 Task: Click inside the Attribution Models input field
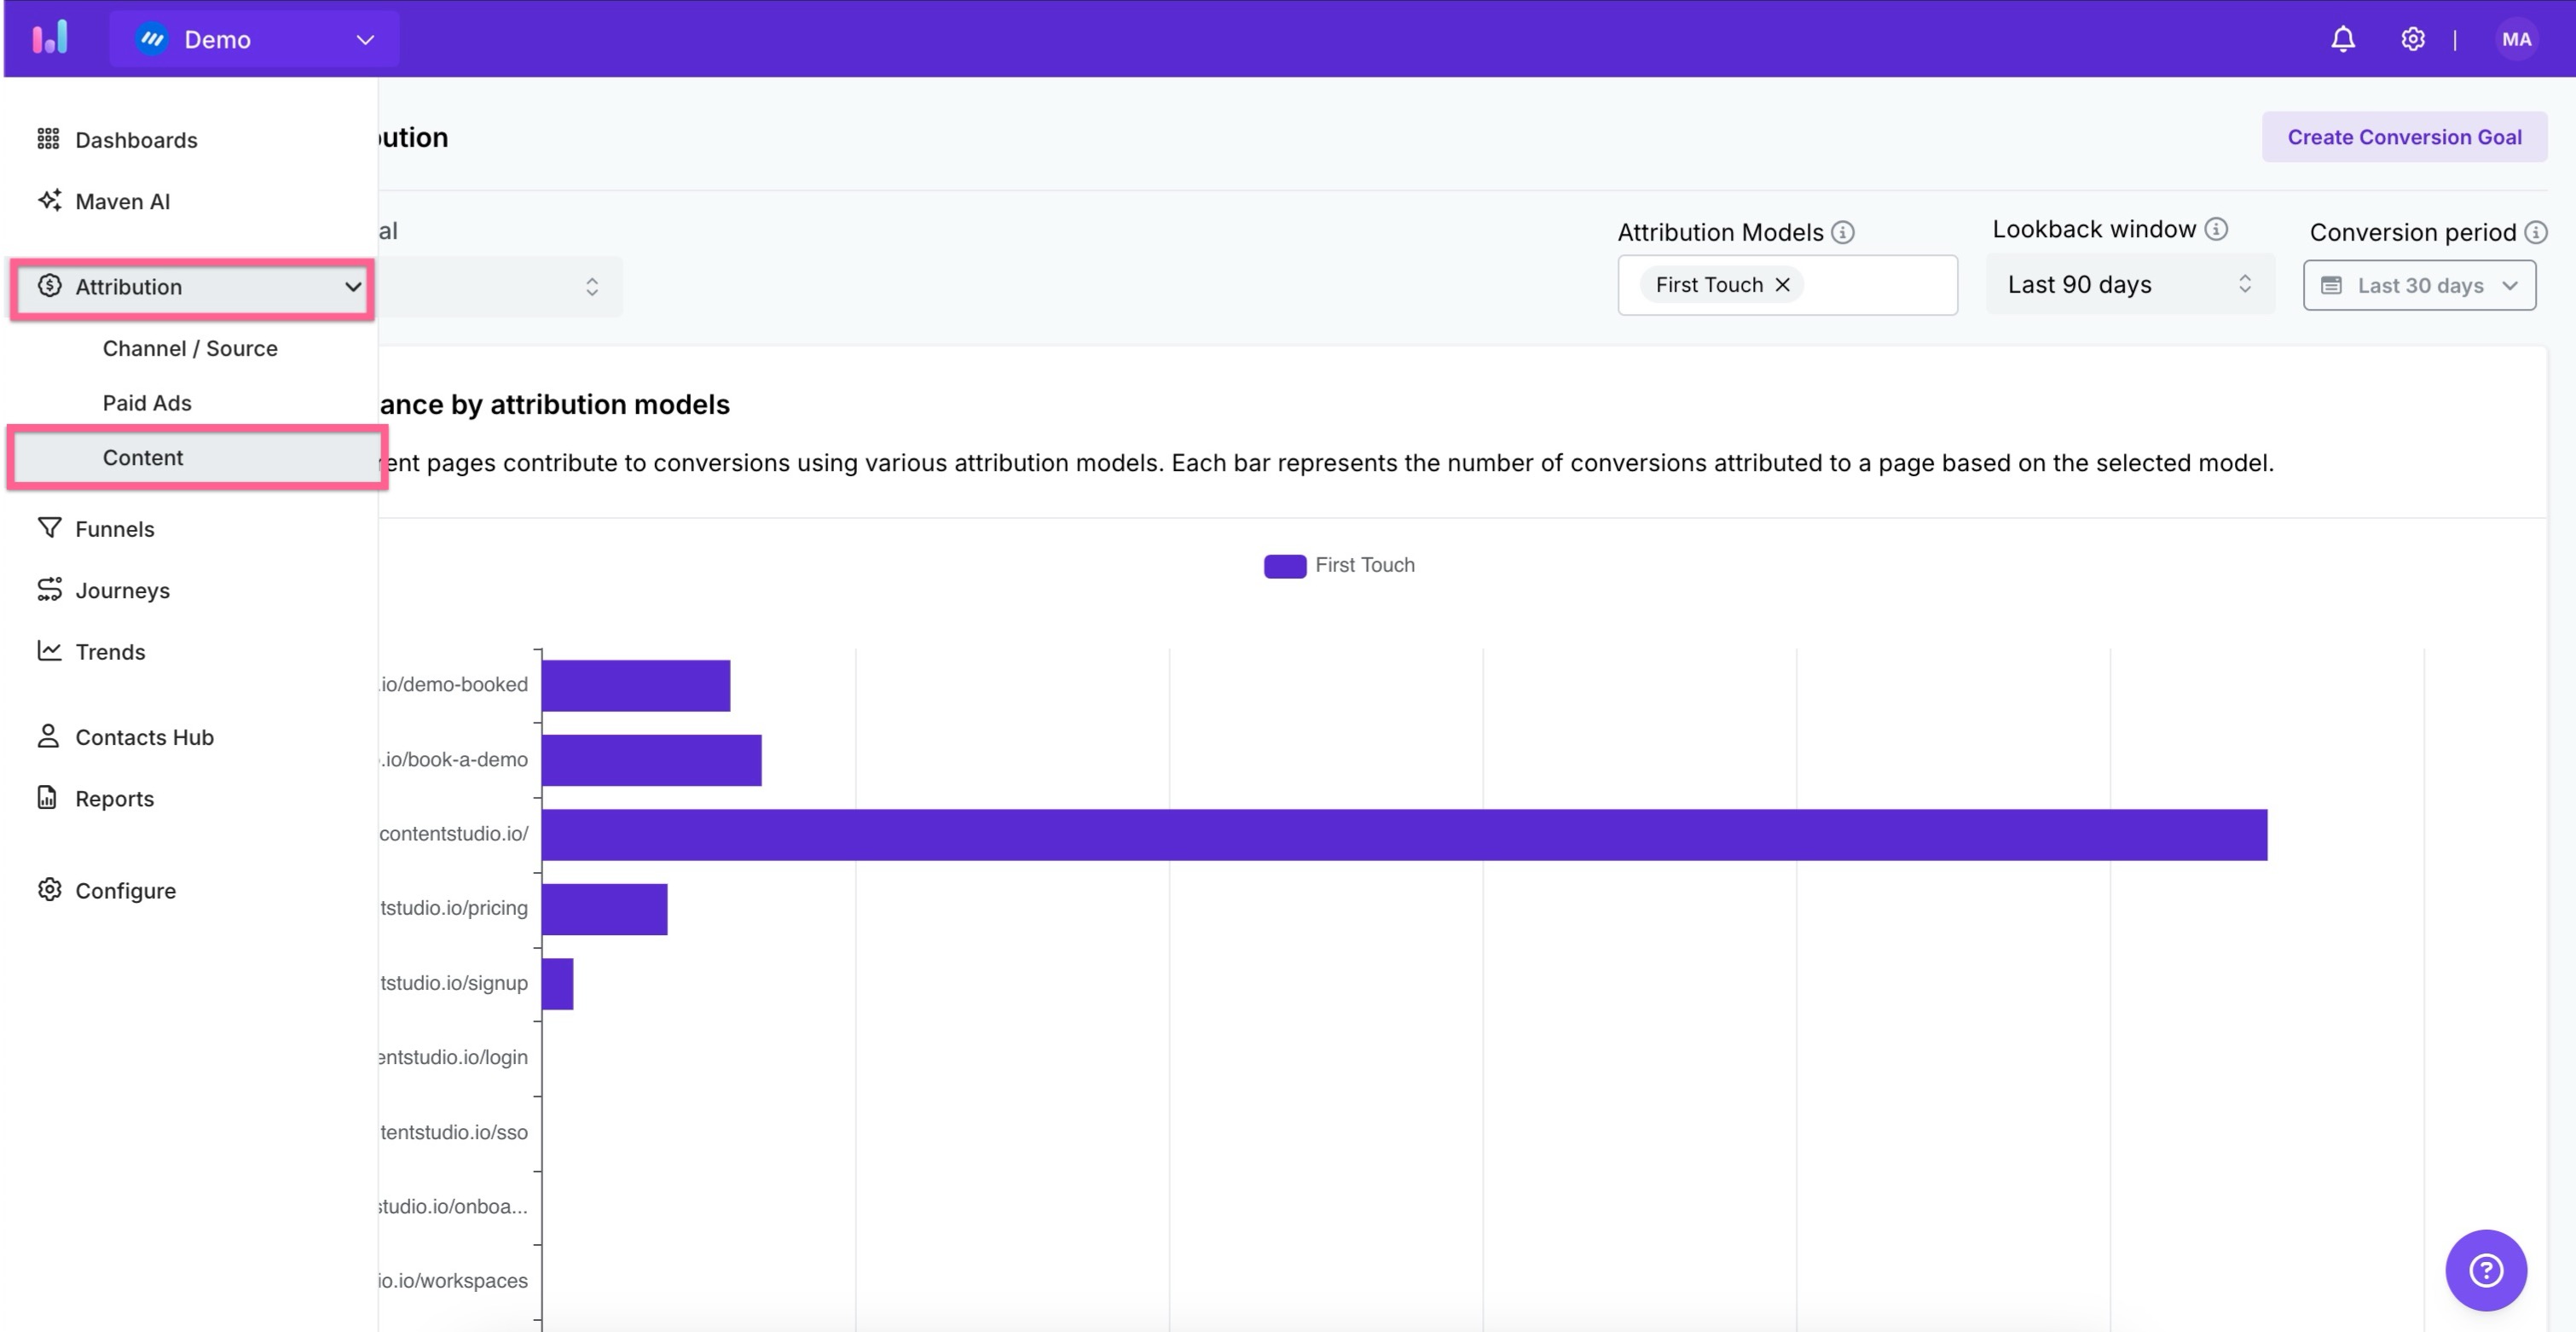click(x=1879, y=285)
